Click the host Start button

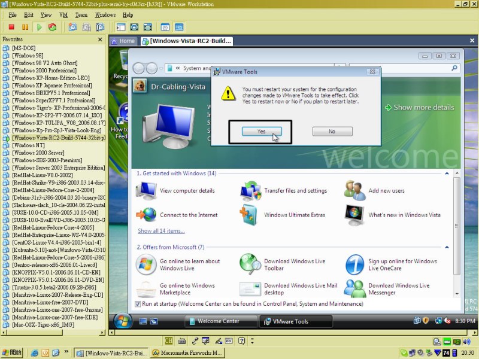(x=12, y=352)
